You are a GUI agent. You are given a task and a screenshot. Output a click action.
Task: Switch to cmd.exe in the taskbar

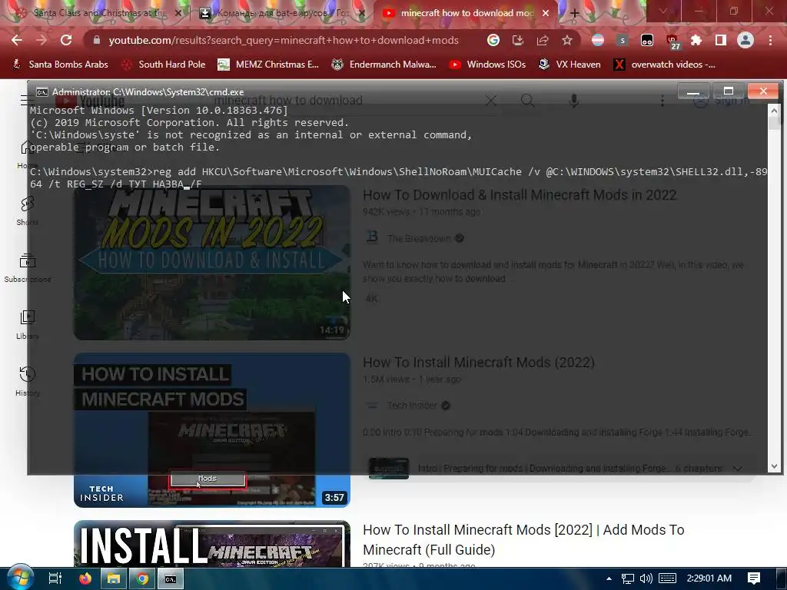tap(171, 578)
